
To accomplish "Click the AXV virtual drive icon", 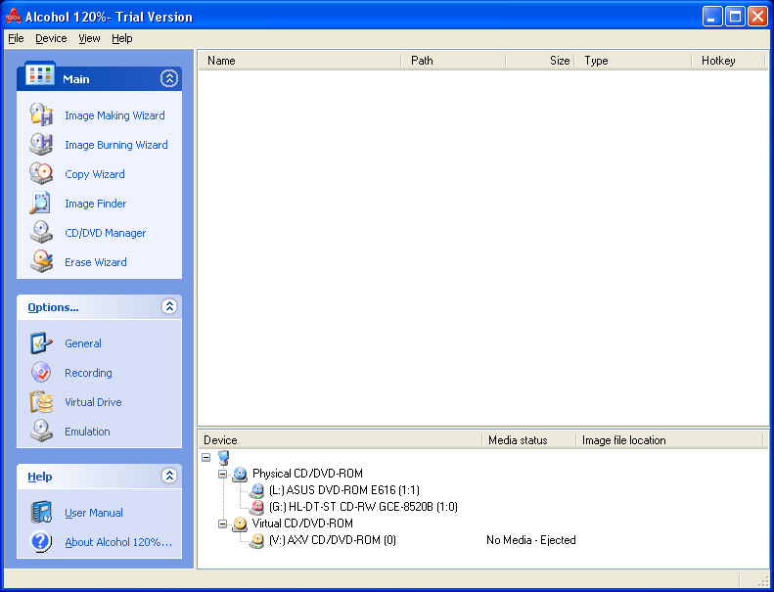I will pyautogui.click(x=256, y=540).
